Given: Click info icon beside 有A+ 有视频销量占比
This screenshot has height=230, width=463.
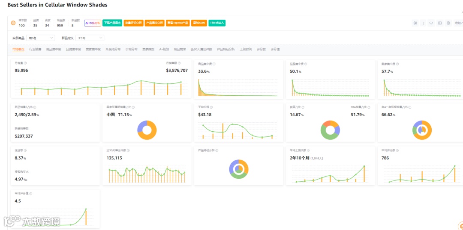Looking at the screenshot, I should 410,107.
